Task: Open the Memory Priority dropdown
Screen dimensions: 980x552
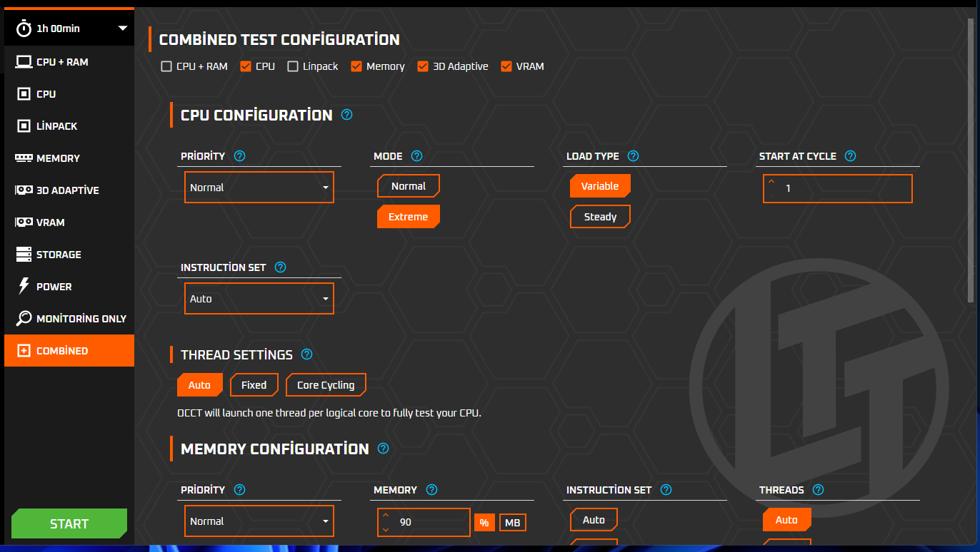Action: tap(259, 521)
